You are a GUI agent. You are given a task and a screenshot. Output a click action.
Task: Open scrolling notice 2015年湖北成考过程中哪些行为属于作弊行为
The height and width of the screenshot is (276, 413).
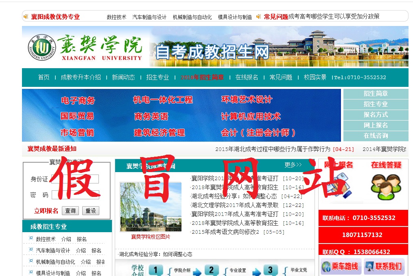(273, 149)
